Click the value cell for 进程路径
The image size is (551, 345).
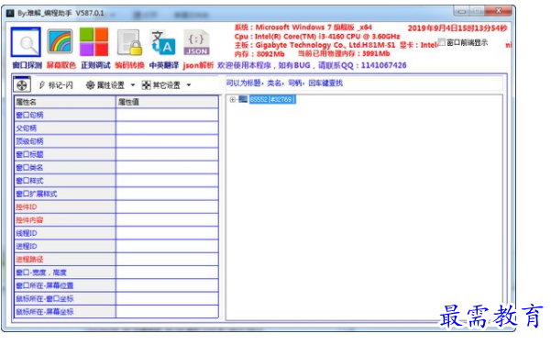coord(167,260)
